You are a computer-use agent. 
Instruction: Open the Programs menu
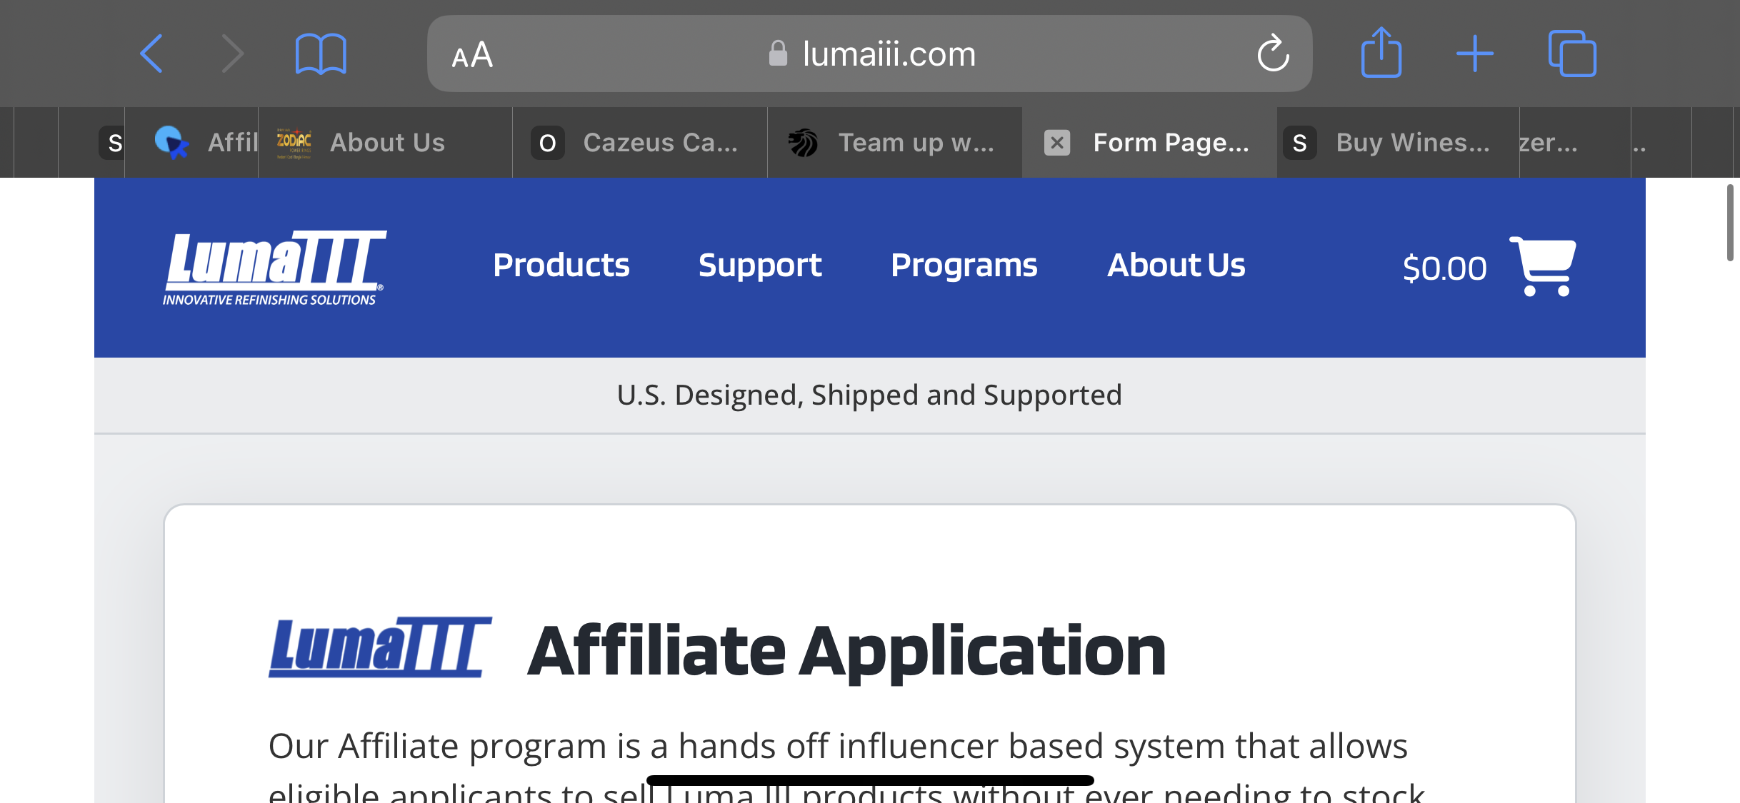click(x=964, y=266)
